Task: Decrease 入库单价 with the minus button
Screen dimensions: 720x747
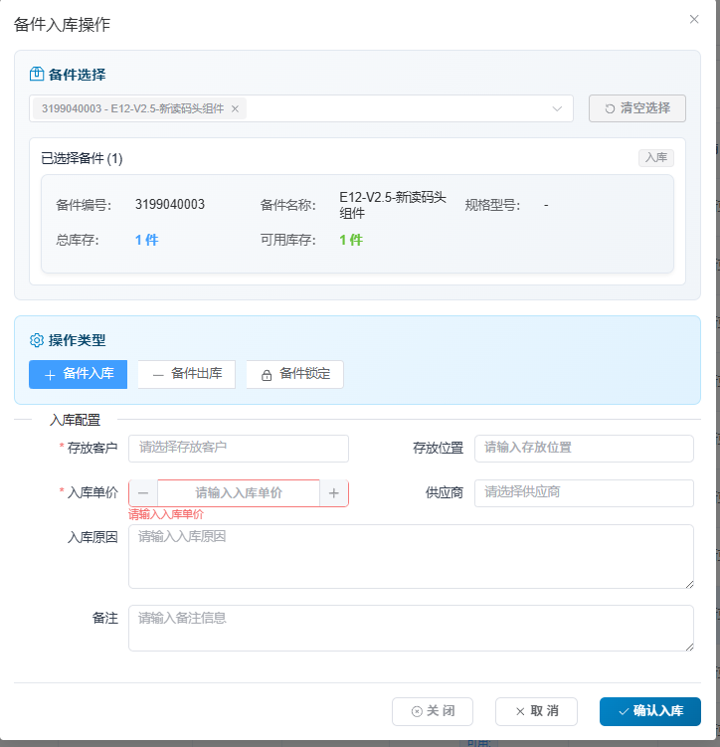Action: click(x=143, y=493)
